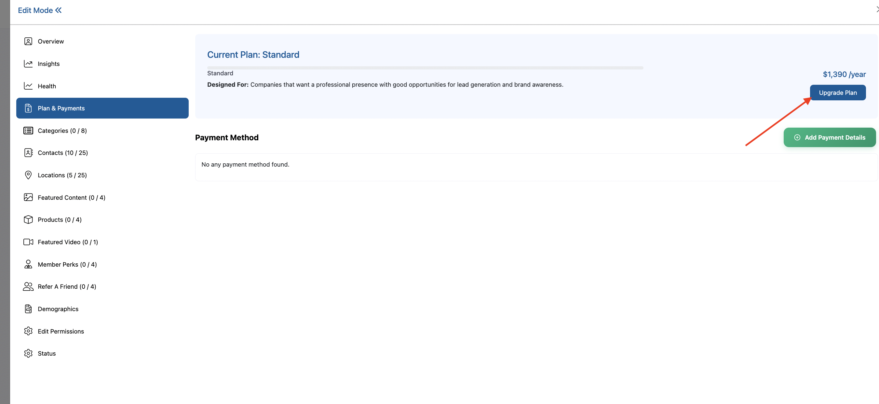
Task: Click the Categories list icon
Action: click(28, 131)
